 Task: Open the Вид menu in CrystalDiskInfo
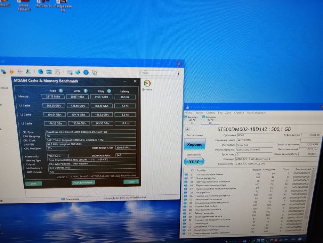pos(220,113)
